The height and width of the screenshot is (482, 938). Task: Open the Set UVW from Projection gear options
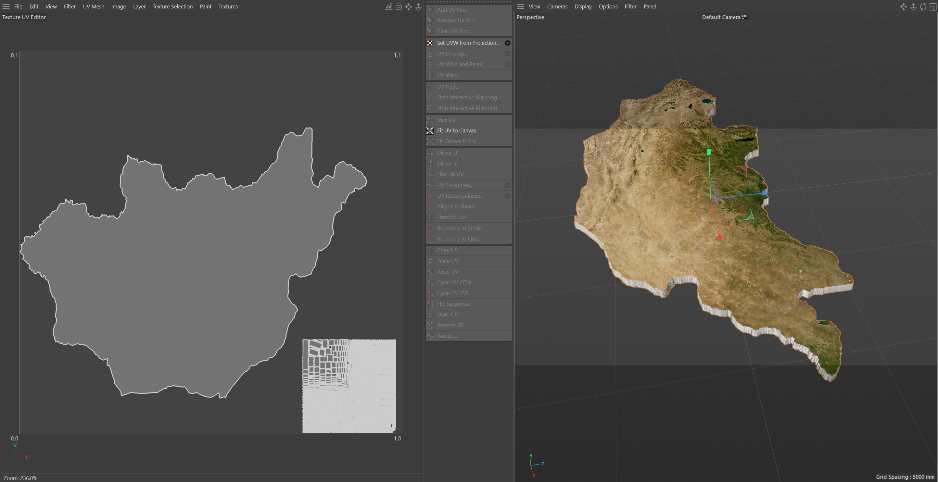click(x=507, y=43)
